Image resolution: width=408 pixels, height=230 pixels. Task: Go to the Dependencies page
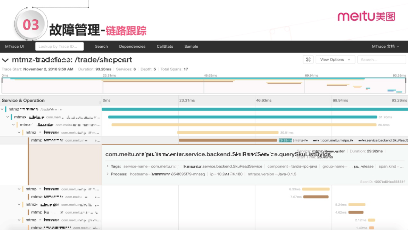point(132,47)
